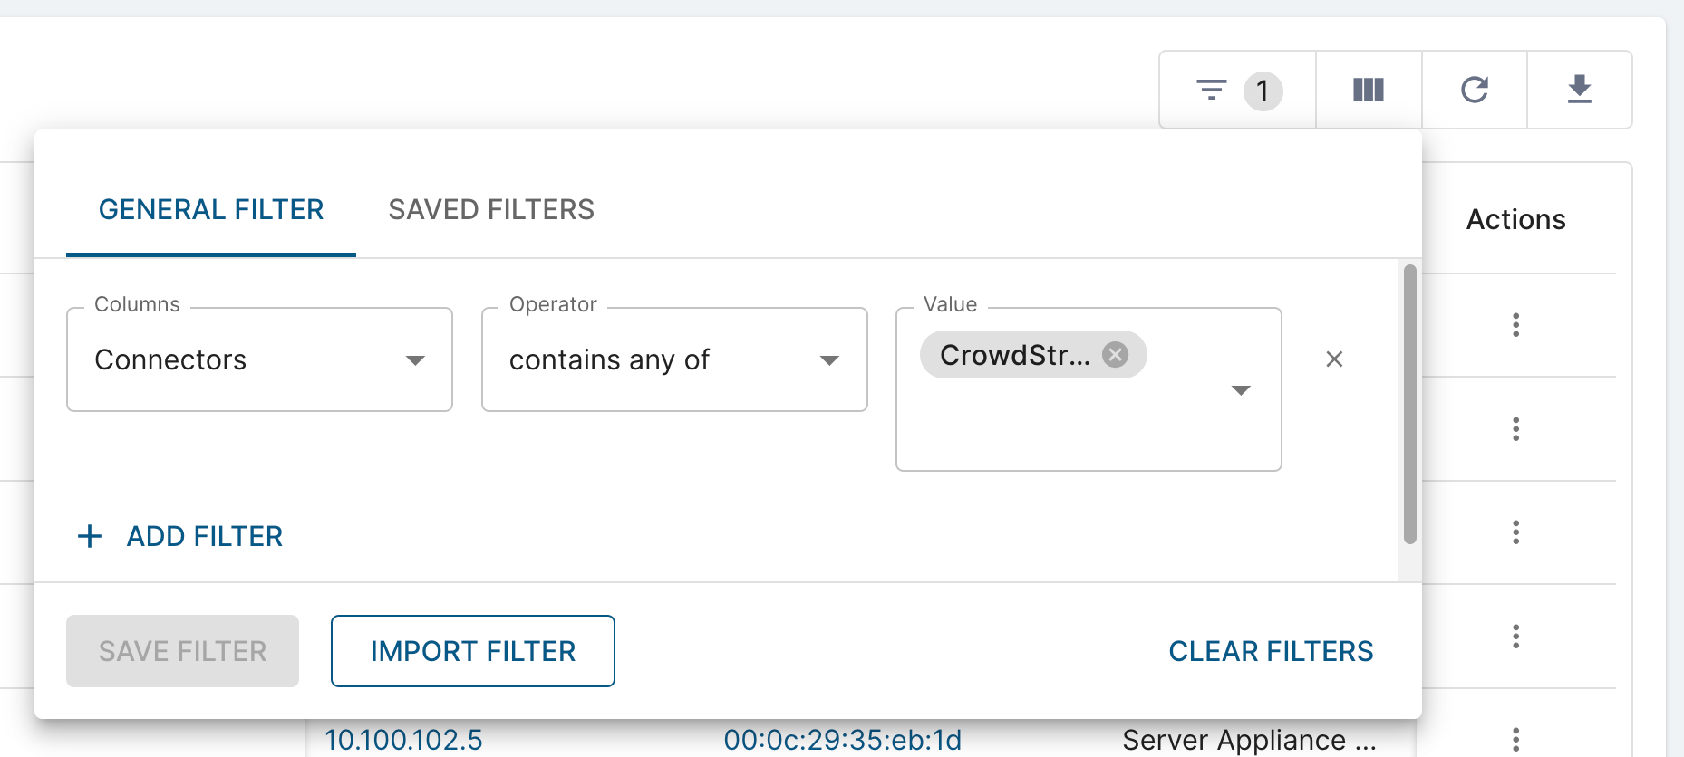Image resolution: width=1684 pixels, height=757 pixels.
Task: Open the filter list icon
Action: pyautogui.click(x=1212, y=90)
